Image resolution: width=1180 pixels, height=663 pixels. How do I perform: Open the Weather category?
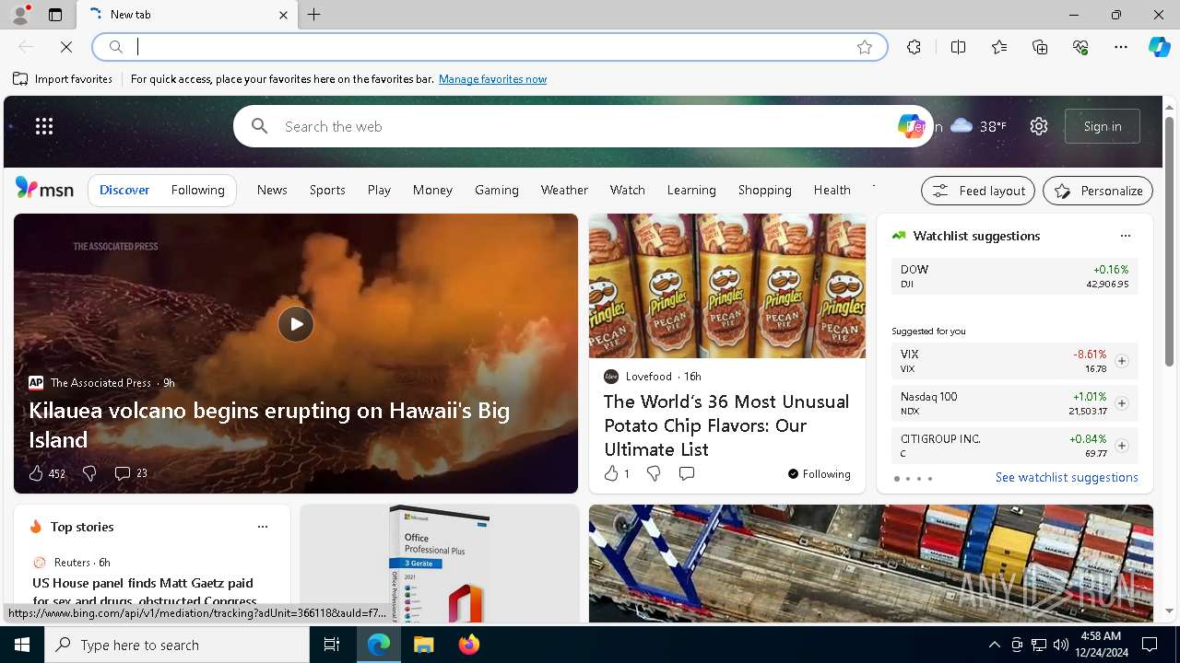pyautogui.click(x=564, y=190)
